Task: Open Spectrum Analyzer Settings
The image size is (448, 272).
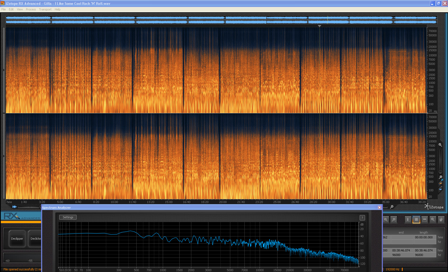Action: click(x=68, y=217)
